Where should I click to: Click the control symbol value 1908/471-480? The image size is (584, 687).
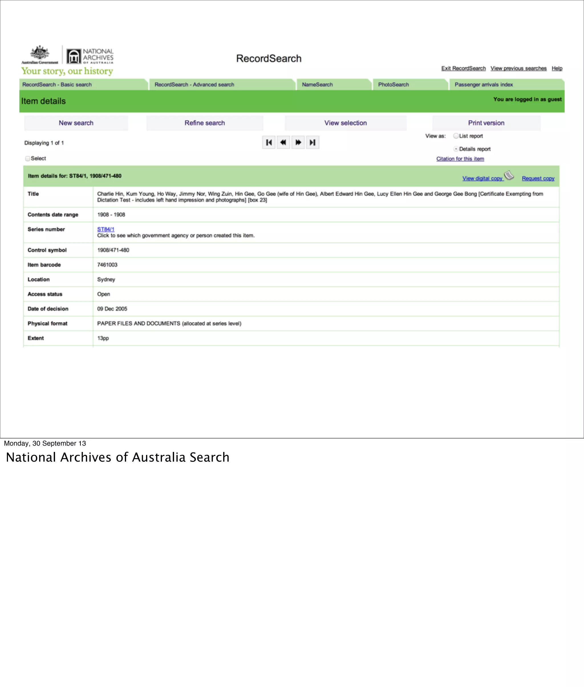pyautogui.click(x=113, y=250)
